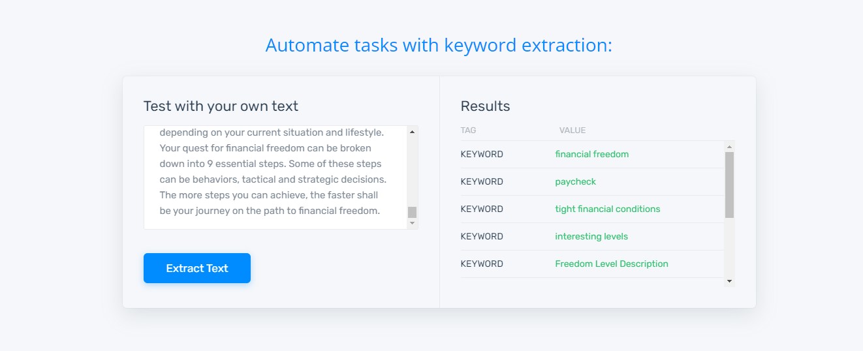Click the text area scrollbar thumb
863x351 pixels.
(x=412, y=212)
